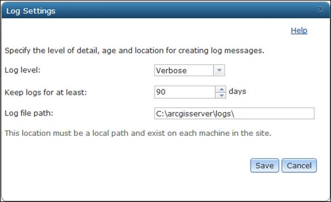Click the Log Settings title text
The height and width of the screenshot is (202, 331).
(31, 11)
